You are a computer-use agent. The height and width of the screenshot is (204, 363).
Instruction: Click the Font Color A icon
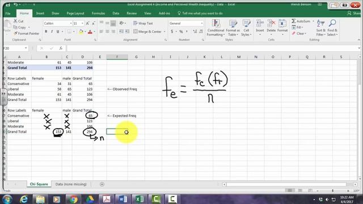tap(90, 32)
